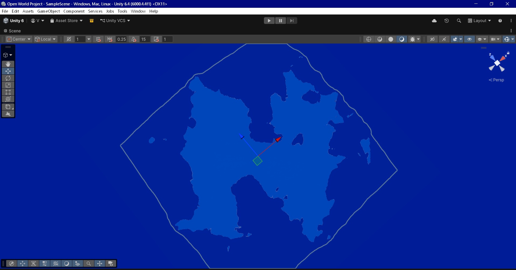Toggle grid and snap overlay in bottom bar
The image size is (516, 270).
pos(56,264)
